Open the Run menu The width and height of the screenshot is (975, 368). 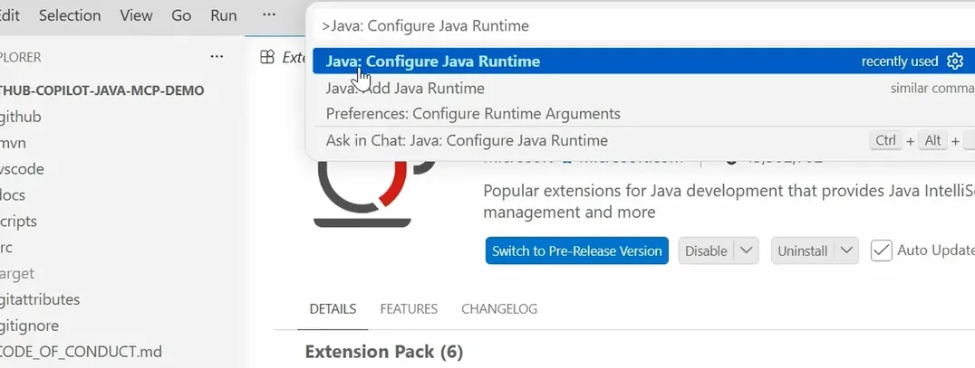click(x=223, y=15)
